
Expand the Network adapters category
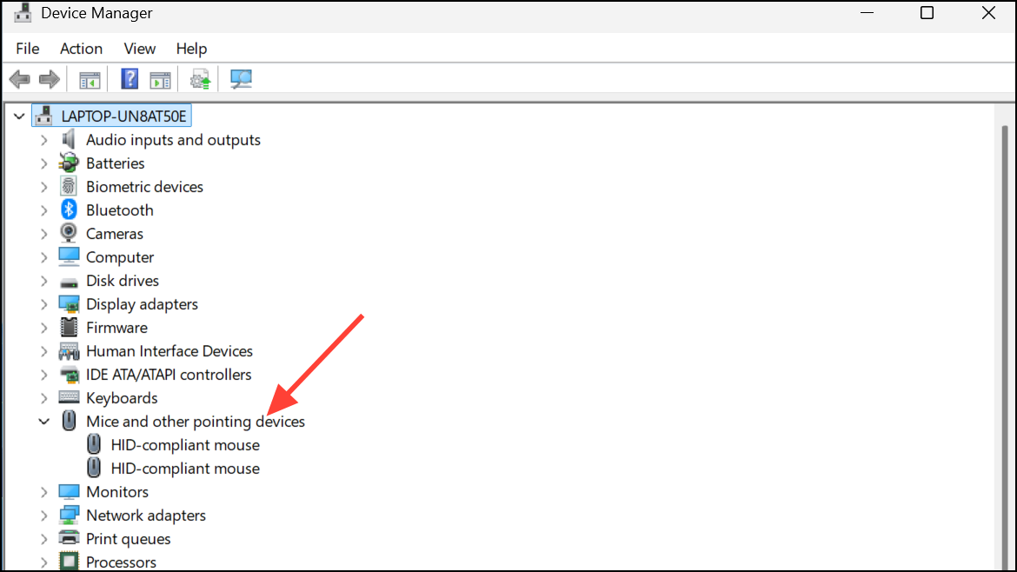pos(43,515)
